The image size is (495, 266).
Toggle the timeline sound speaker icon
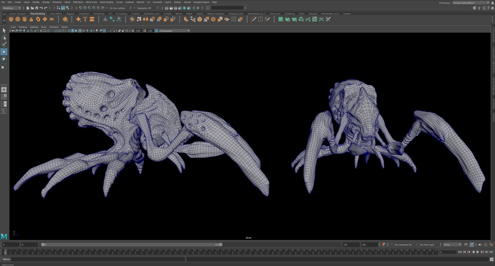coord(480,245)
